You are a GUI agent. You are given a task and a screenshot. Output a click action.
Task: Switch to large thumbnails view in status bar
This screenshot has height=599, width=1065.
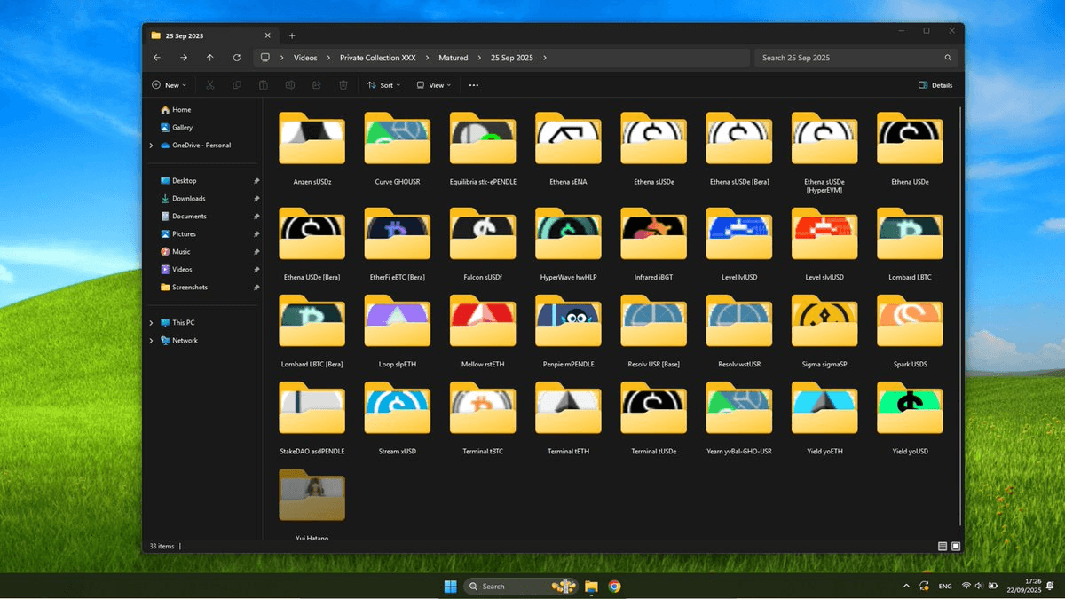coord(955,546)
